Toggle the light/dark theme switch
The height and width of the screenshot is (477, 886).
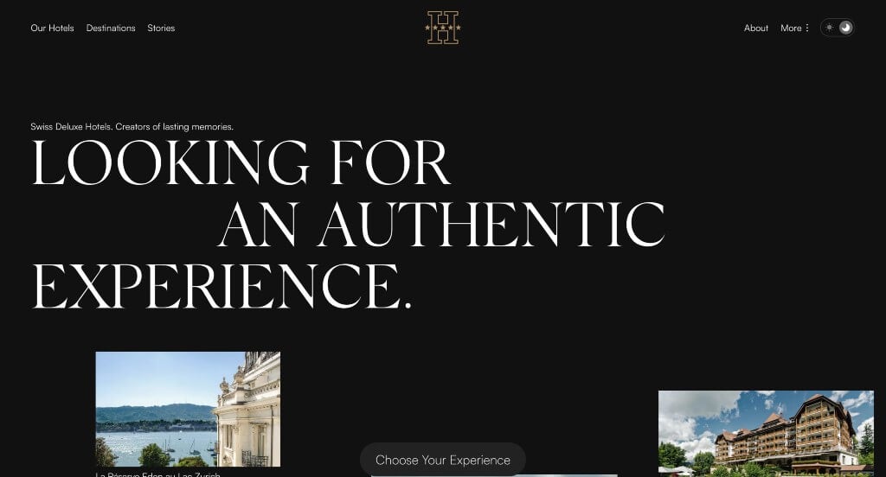point(838,28)
